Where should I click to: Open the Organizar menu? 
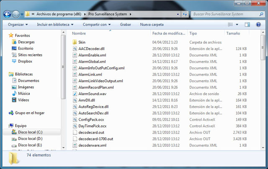pyautogui.click(x=18, y=25)
